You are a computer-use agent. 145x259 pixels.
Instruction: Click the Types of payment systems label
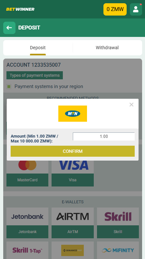[x=35, y=75]
